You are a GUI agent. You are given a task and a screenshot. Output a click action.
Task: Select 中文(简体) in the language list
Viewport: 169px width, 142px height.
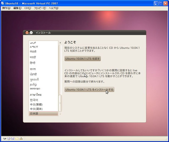pos(43,109)
